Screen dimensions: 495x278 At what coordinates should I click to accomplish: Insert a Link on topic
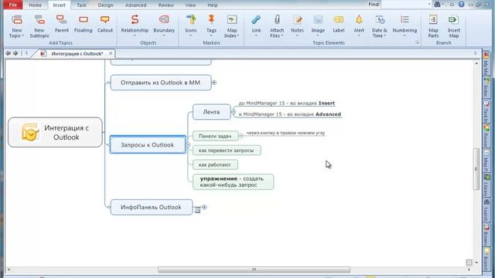pyautogui.click(x=256, y=25)
